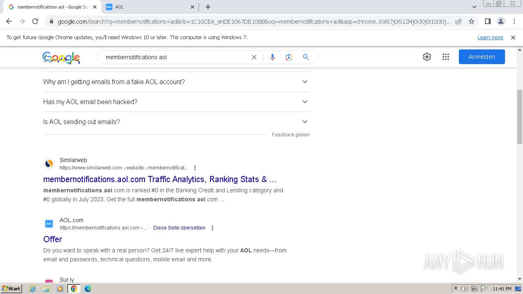Open the site information lock icon
Image resolution: width=523 pixels, height=294 pixels.
[x=51, y=21]
